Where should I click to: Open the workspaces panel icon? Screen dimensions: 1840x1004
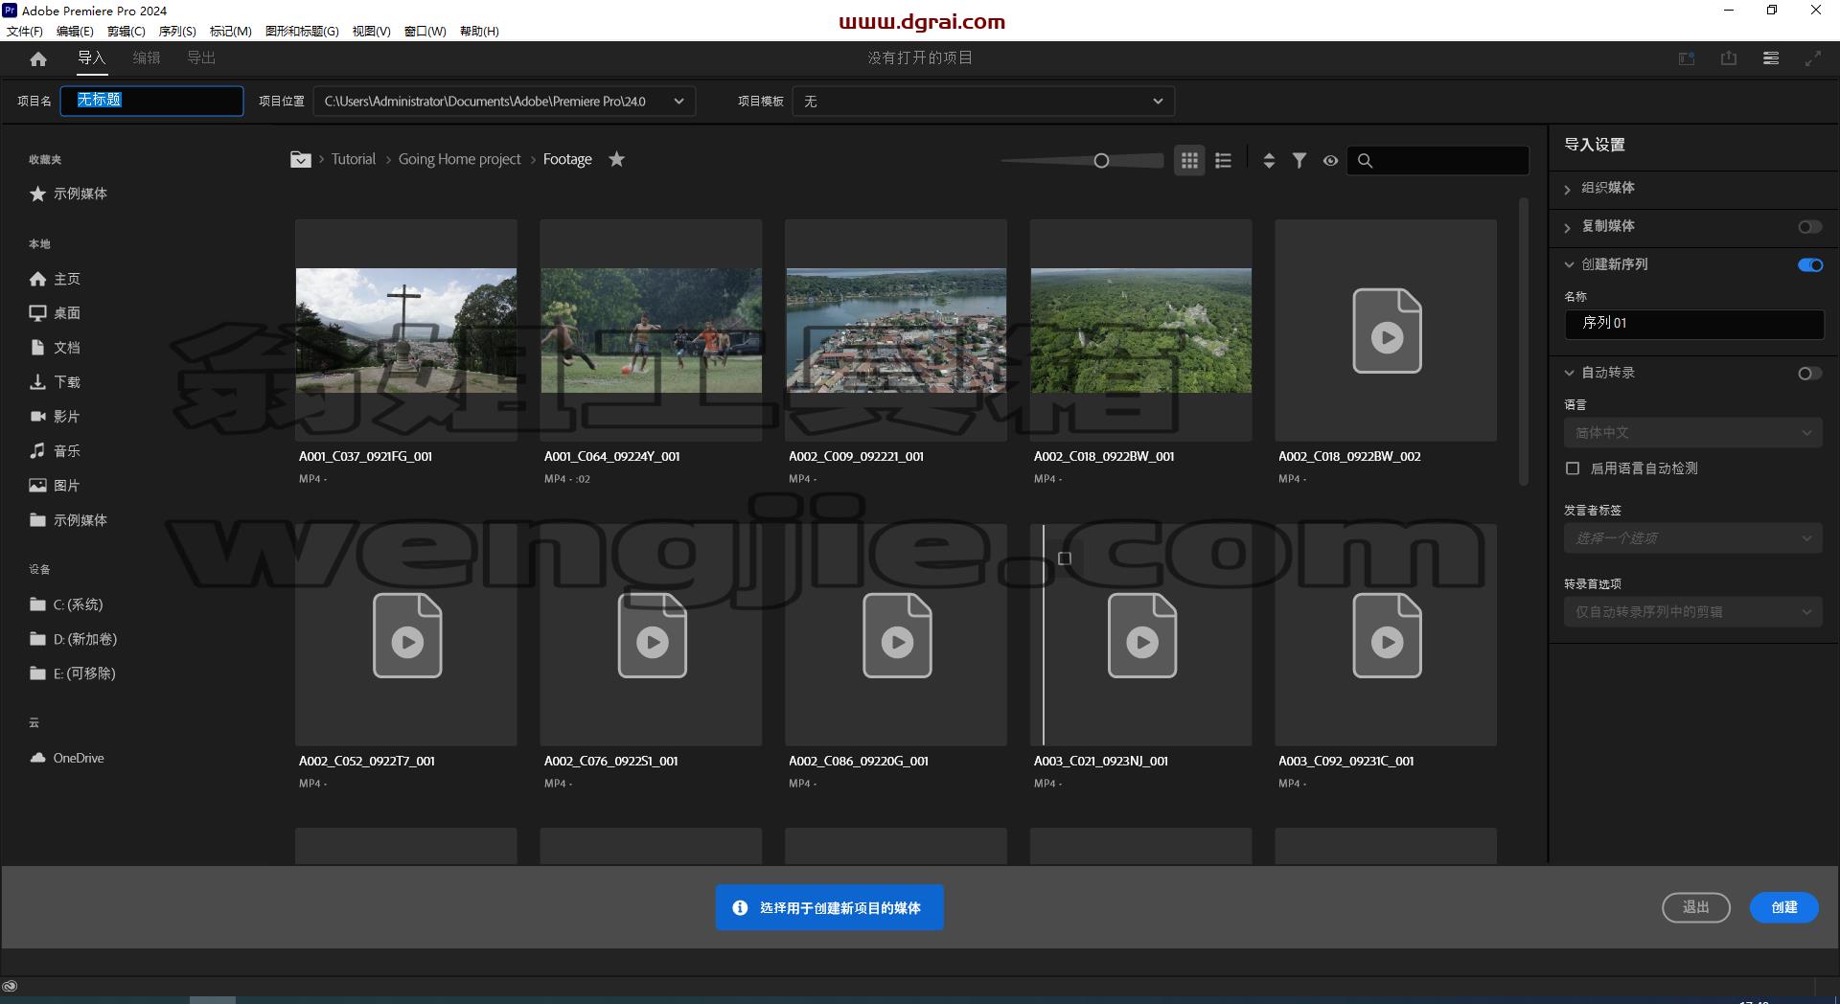[1771, 58]
